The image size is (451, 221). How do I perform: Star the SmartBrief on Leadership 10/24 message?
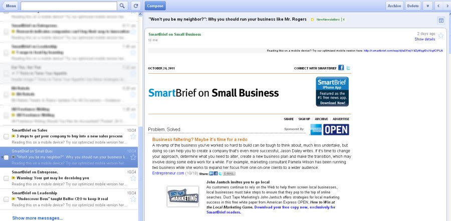click(x=133, y=199)
